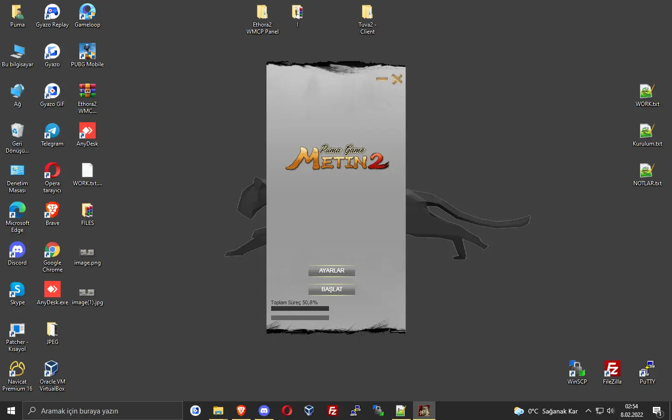Click the AYARLAR button in the patcher

point(331,271)
